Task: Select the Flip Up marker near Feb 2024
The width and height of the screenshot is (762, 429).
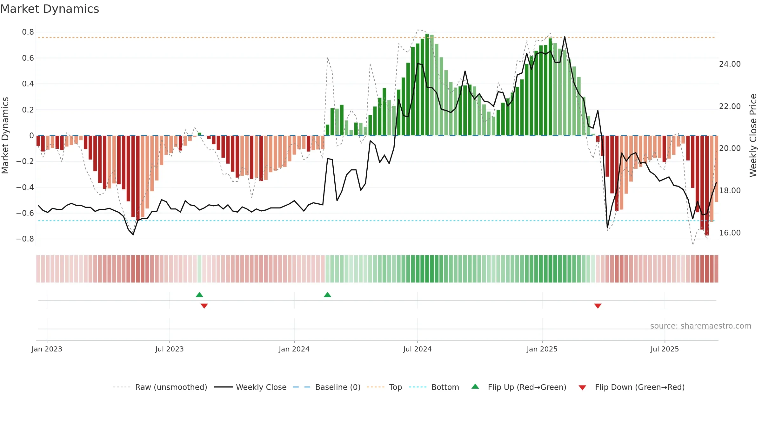Action: pyautogui.click(x=327, y=295)
